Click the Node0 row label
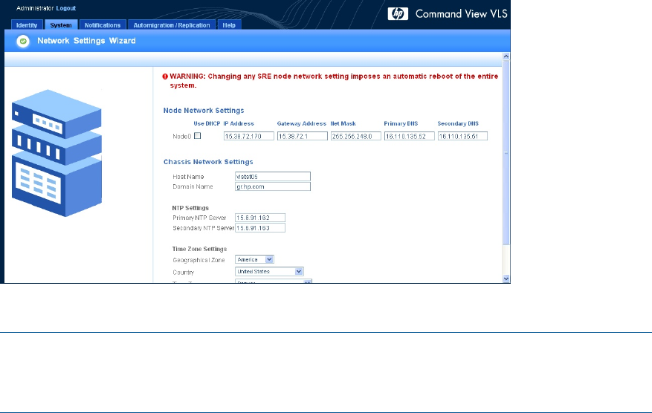The width and height of the screenshot is (652, 413). click(x=181, y=136)
